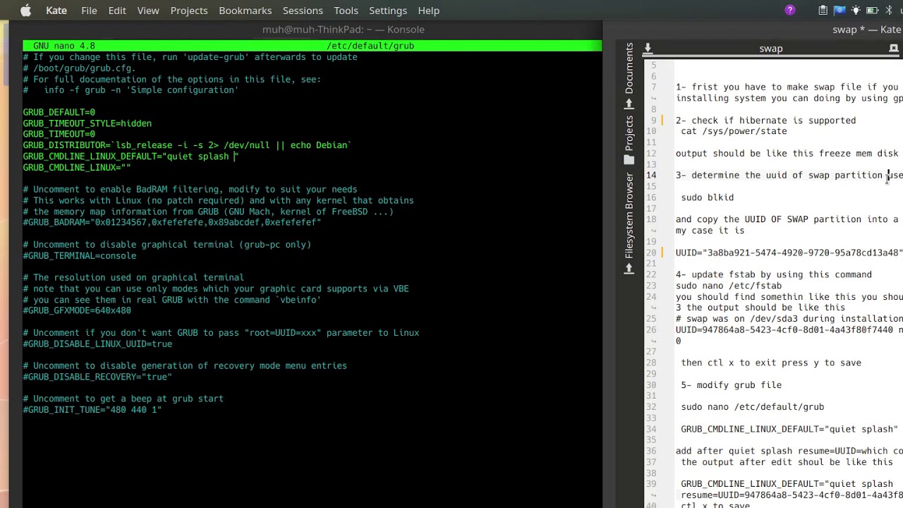Open the Help menu
Image resolution: width=903 pixels, height=508 pixels.
[x=428, y=11]
